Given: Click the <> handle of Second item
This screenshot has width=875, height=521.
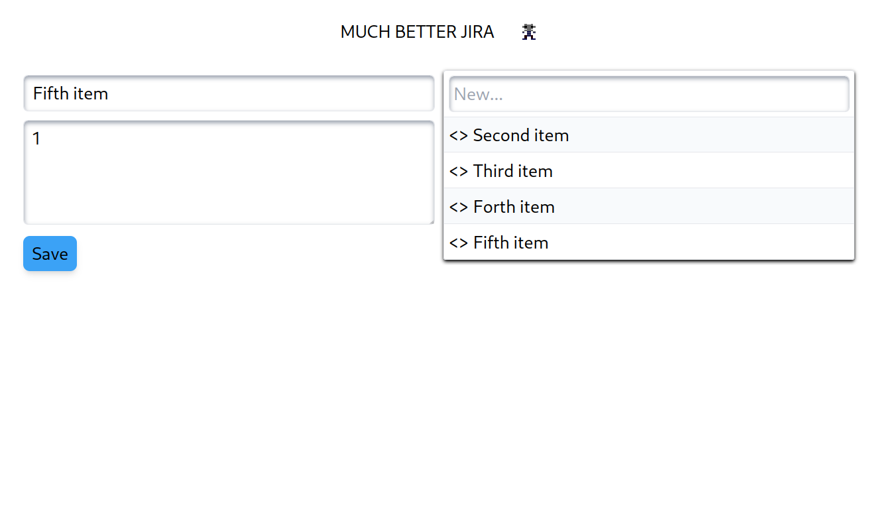Looking at the screenshot, I should 459,135.
